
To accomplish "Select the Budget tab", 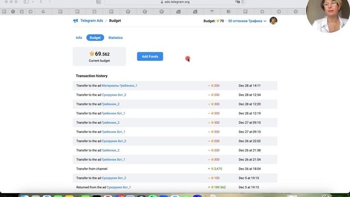I will click(x=95, y=38).
